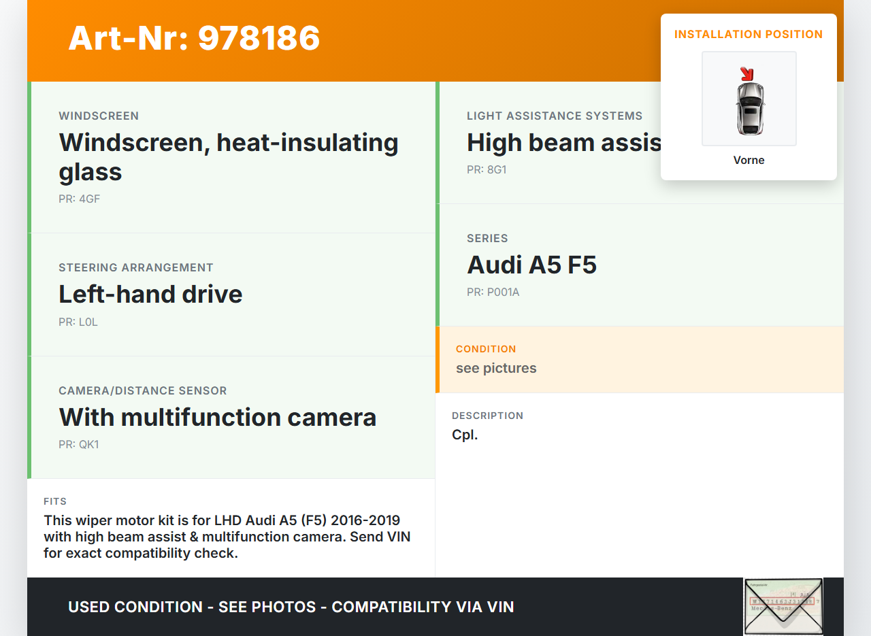The width and height of the screenshot is (871, 636).
Task: Click the Art-Nr: 978186 heading
Action: click(x=194, y=38)
